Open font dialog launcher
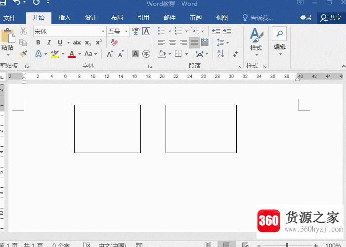Image resolution: width=346 pixels, height=247 pixels. coord(150,66)
